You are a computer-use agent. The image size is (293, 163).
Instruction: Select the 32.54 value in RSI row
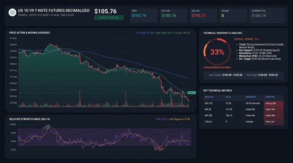tap(228, 103)
